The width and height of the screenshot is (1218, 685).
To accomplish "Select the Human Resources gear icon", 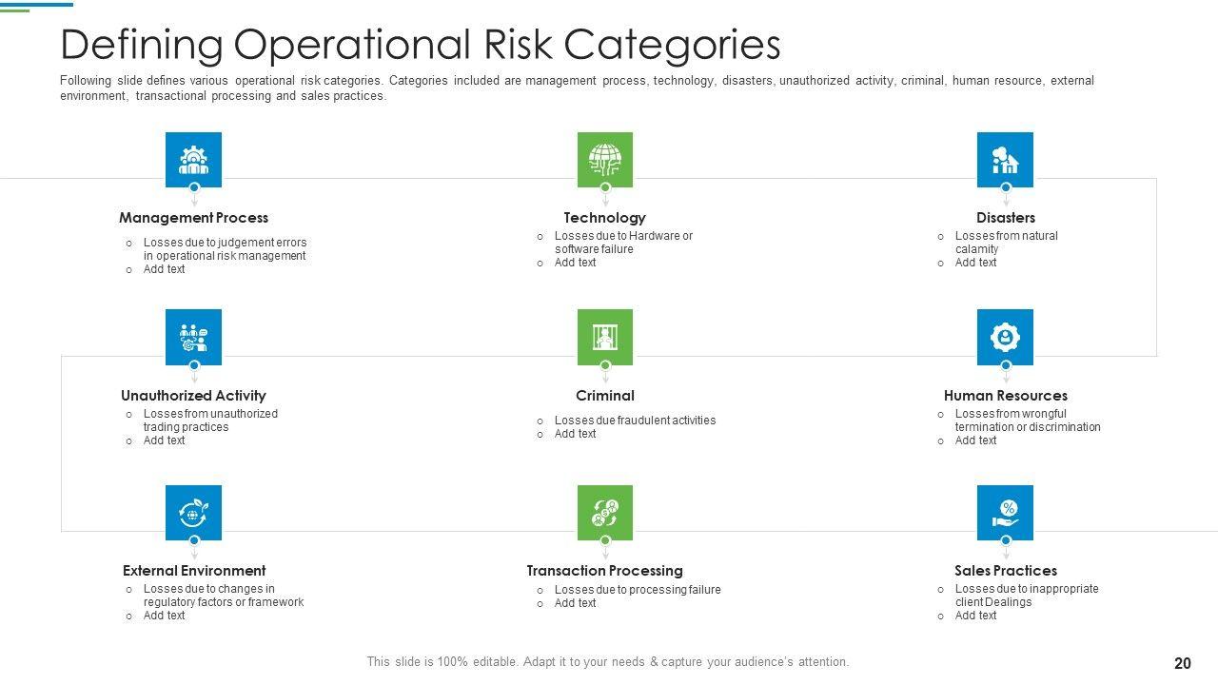I will 1005,337.
